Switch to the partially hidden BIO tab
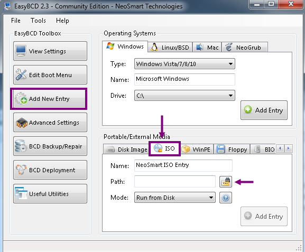This screenshot has height=252, width=305. tap(263, 150)
